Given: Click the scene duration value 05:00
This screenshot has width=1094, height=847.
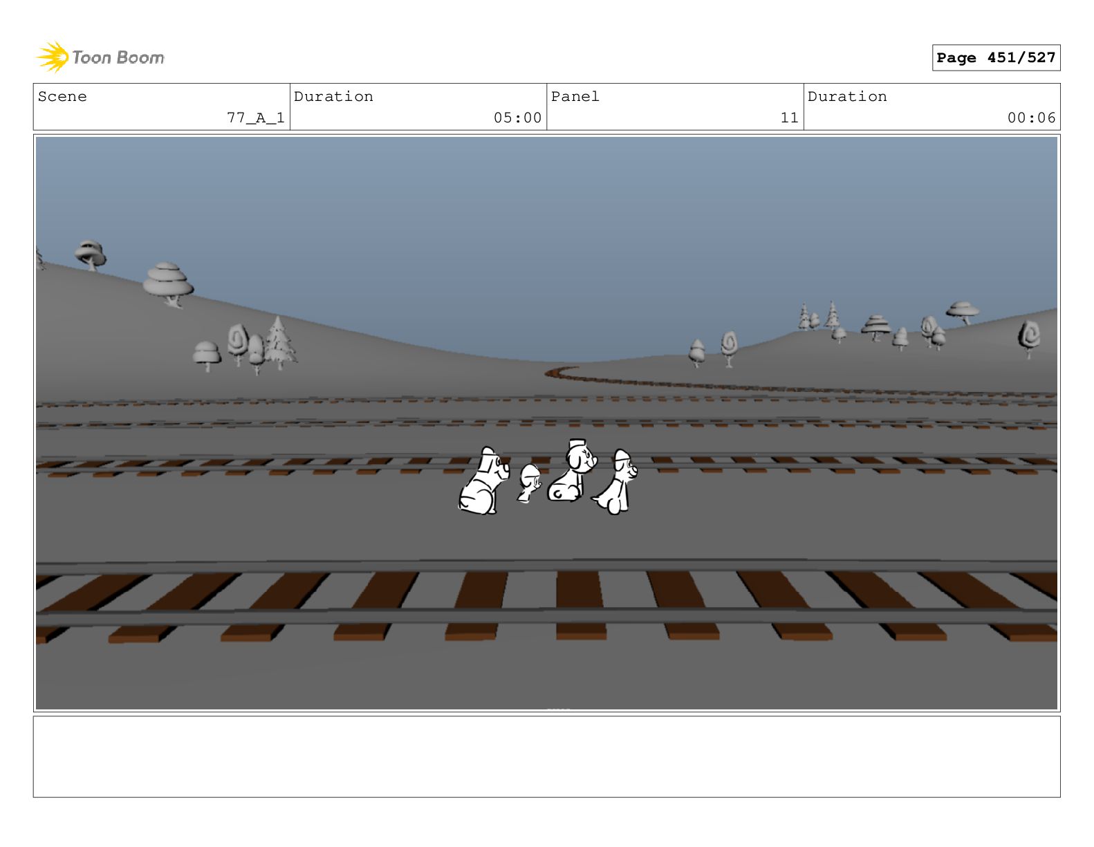Looking at the screenshot, I should click(517, 118).
